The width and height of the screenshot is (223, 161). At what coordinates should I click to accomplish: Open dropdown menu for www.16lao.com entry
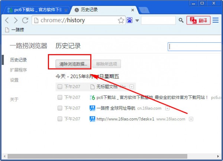click(191, 119)
